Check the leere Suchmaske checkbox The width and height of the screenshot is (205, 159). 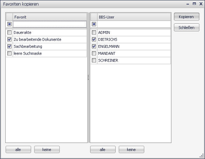pos(9,53)
